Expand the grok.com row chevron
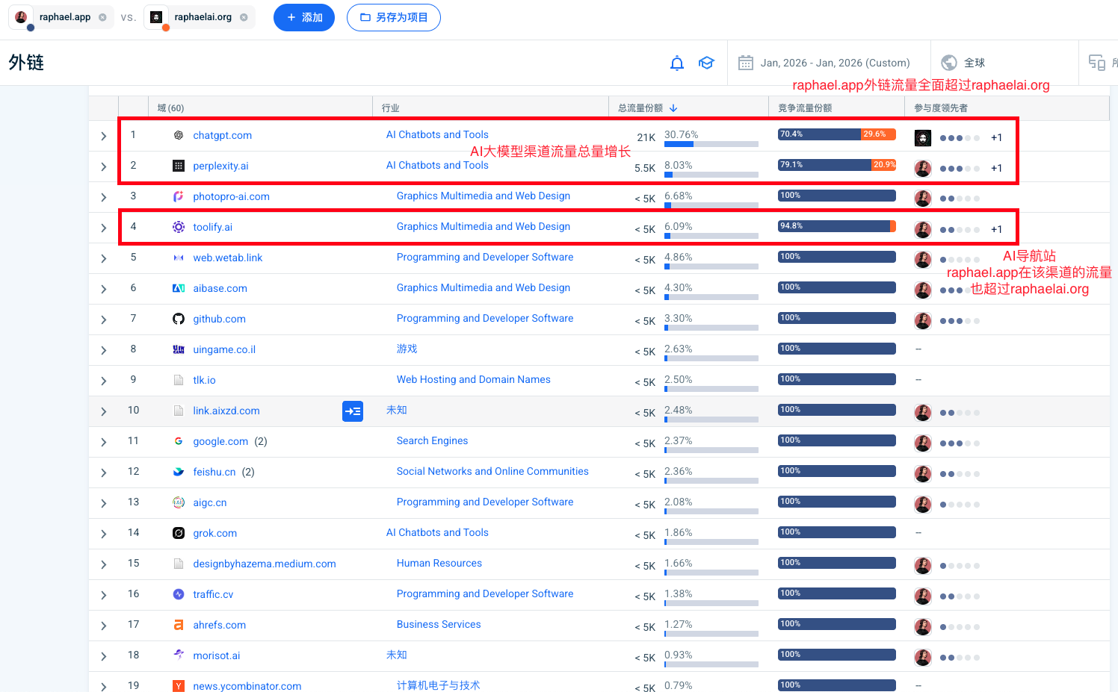 point(104,534)
